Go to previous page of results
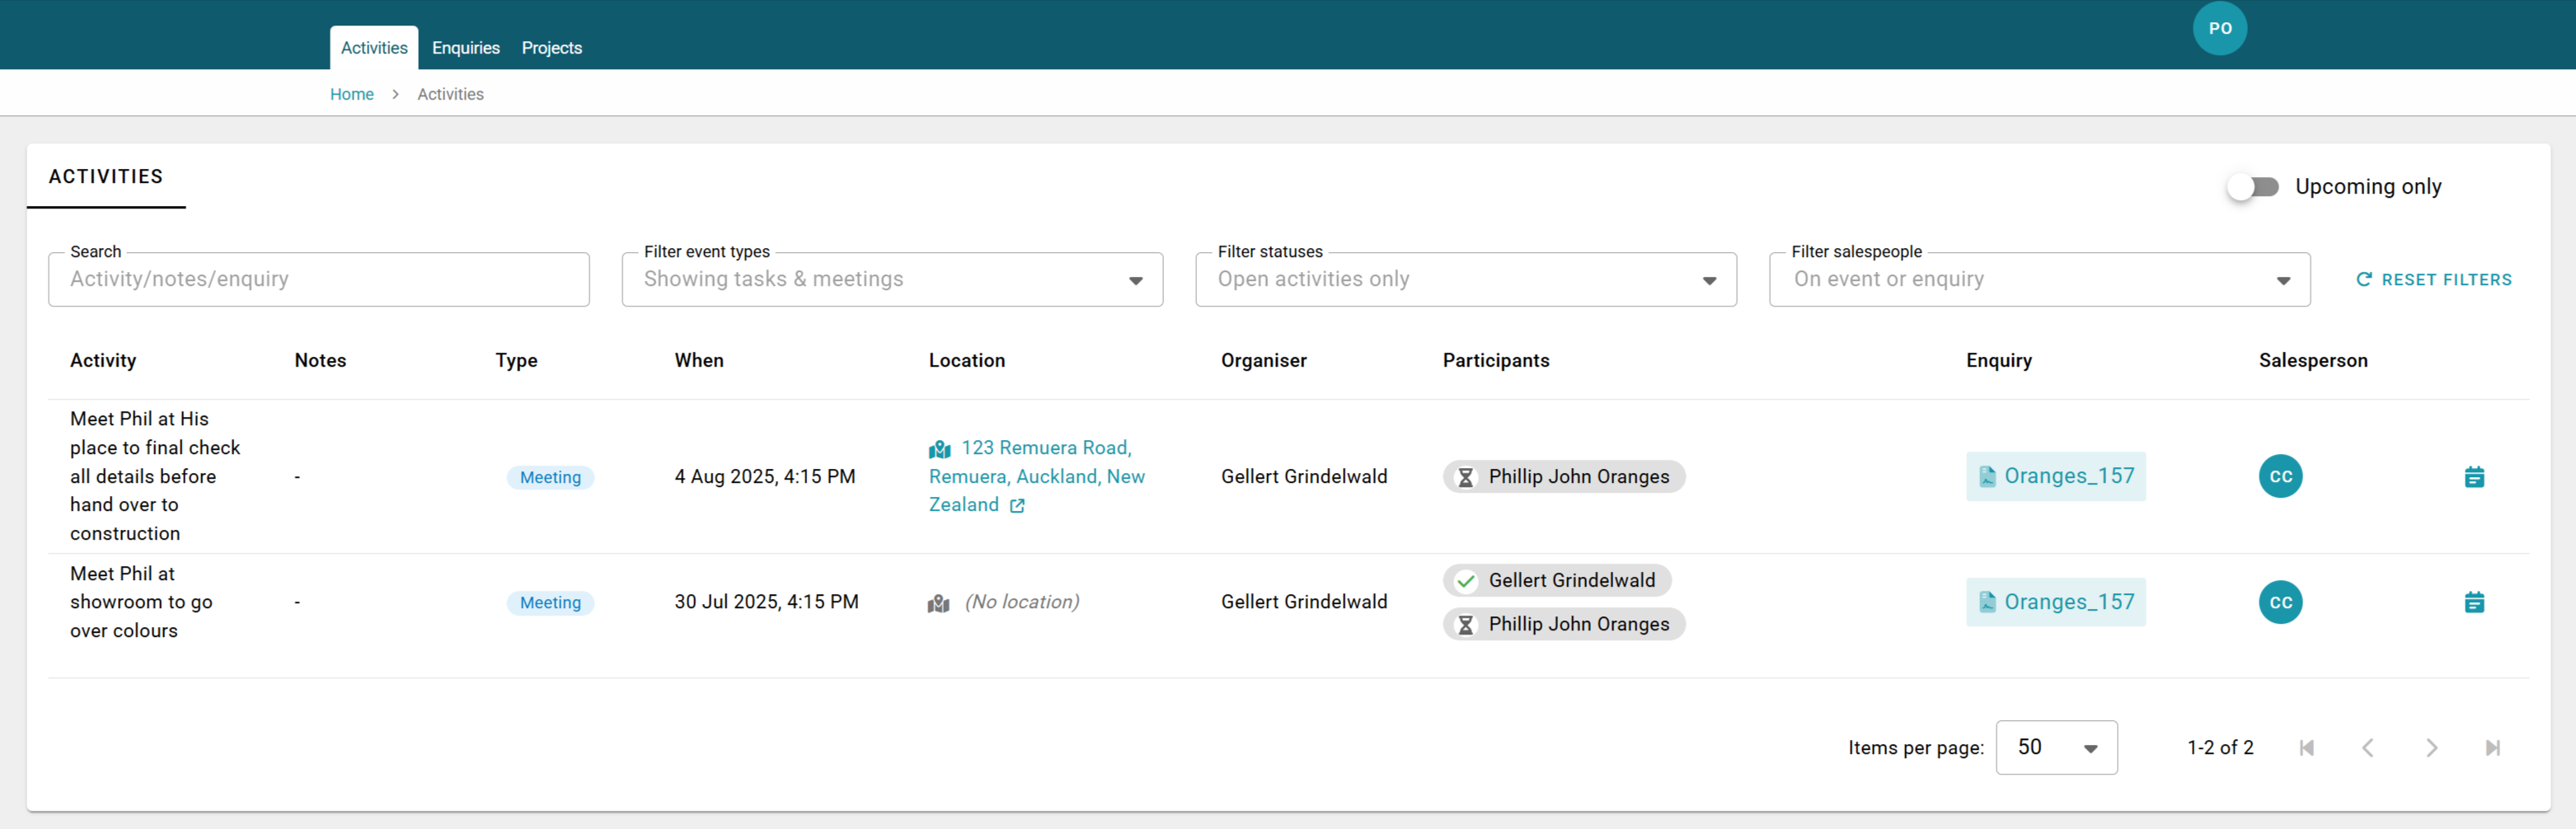2576x829 pixels. pyautogui.click(x=2368, y=748)
